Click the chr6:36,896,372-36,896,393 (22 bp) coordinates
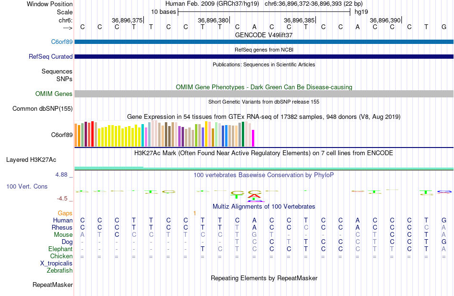The image size is (454, 296). point(313,4)
